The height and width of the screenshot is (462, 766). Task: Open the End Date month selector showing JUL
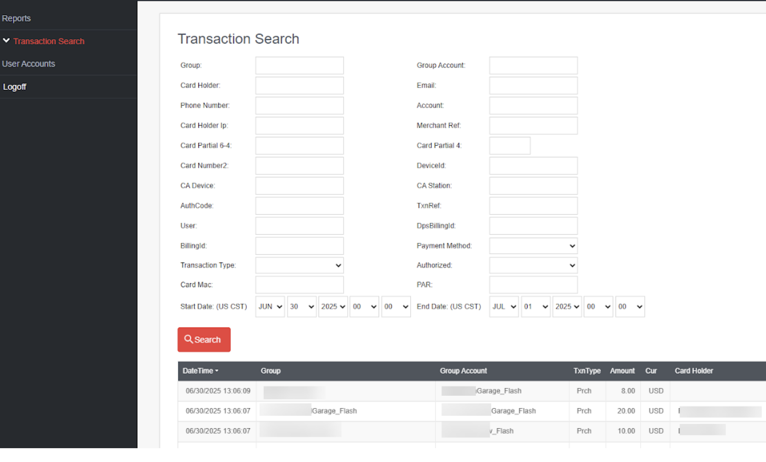(504, 307)
